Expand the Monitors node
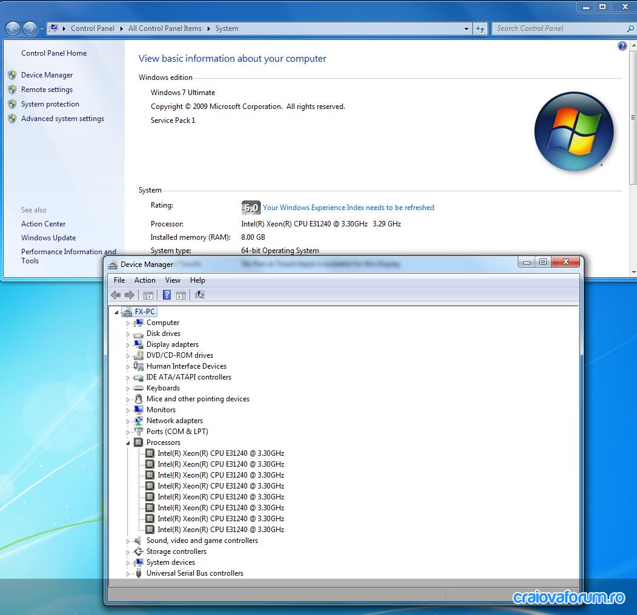 [128, 410]
